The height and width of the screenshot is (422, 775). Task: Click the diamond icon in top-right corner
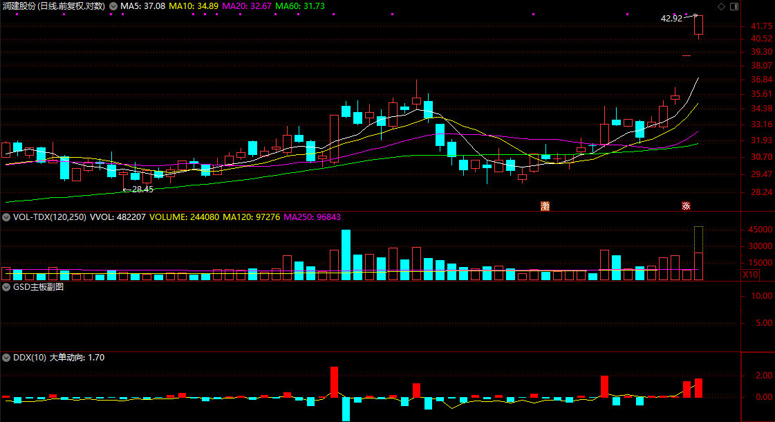point(722,6)
